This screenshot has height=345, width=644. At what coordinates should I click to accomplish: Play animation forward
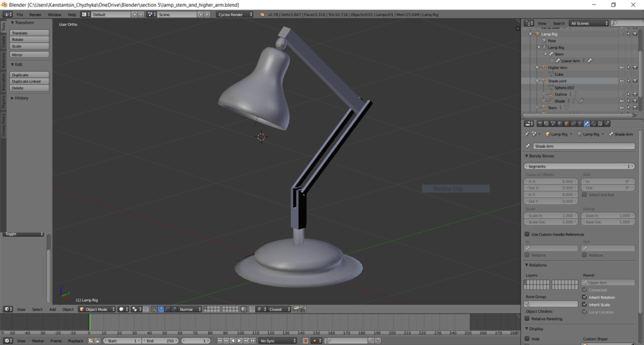point(240,340)
